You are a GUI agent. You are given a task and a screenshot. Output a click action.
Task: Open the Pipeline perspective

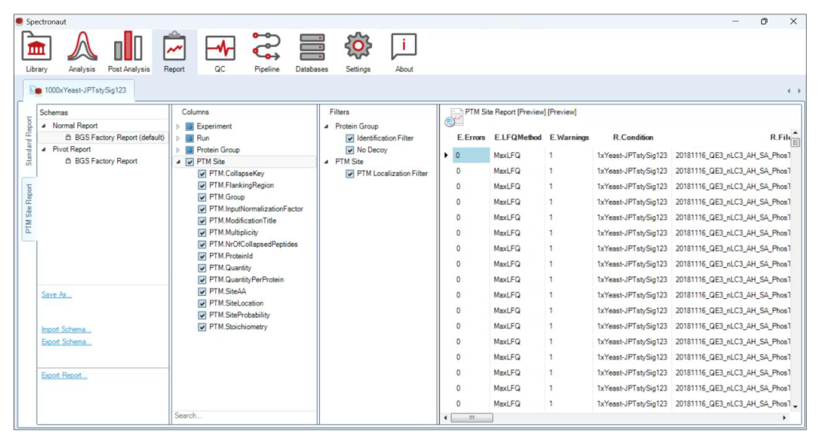[266, 52]
